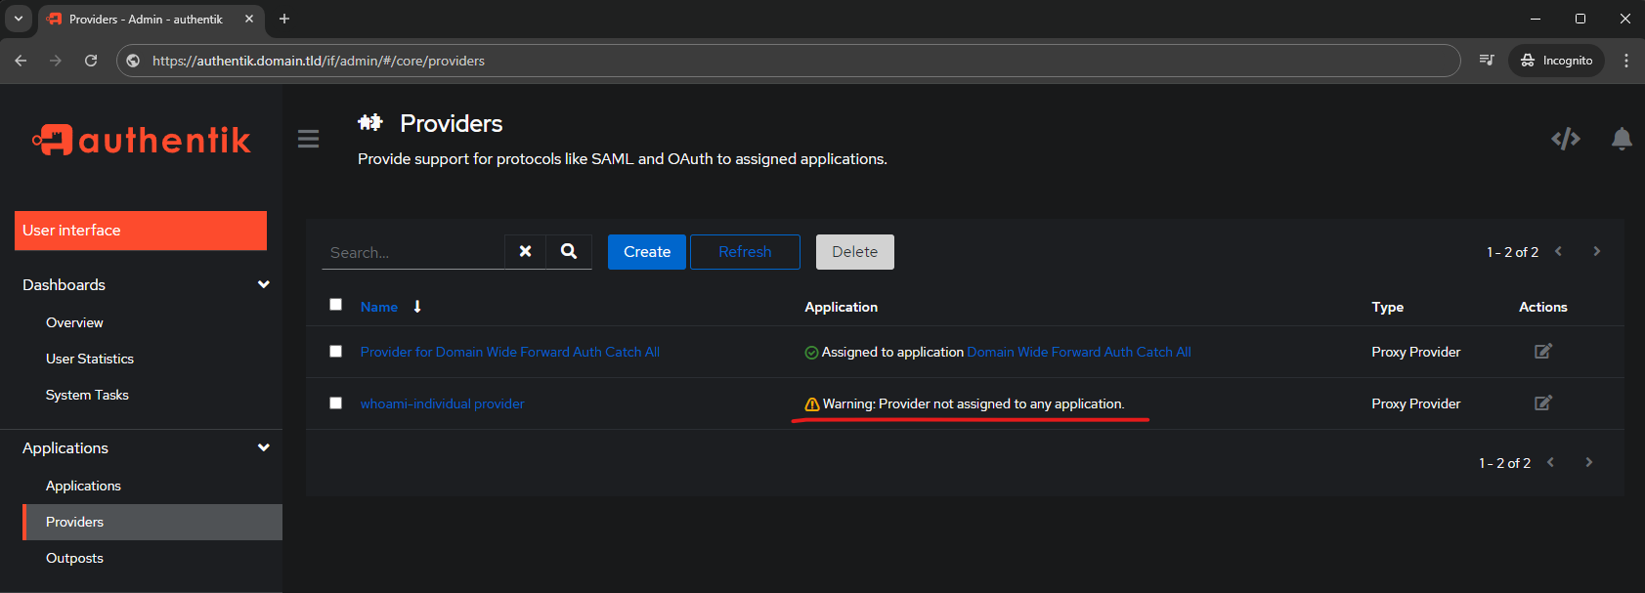Toggle the sidebar hamburger menu
The width and height of the screenshot is (1645, 593).
(309, 139)
